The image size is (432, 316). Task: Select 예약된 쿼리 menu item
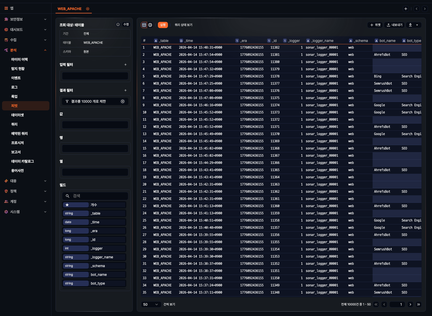coord(19,134)
